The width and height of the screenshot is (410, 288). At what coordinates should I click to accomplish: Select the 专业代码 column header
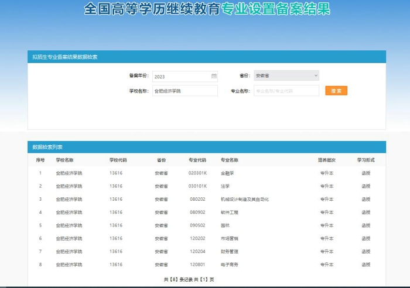coord(197,160)
